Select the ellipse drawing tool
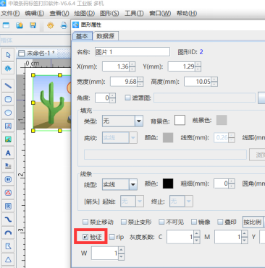The height and width of the screenshot is (268, 265). click(x=8, y=113)
